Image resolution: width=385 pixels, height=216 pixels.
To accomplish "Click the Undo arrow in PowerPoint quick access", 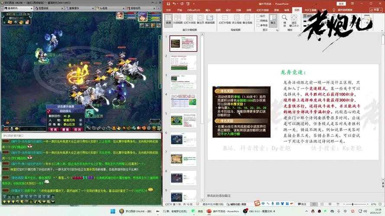I will coord(174,4).
